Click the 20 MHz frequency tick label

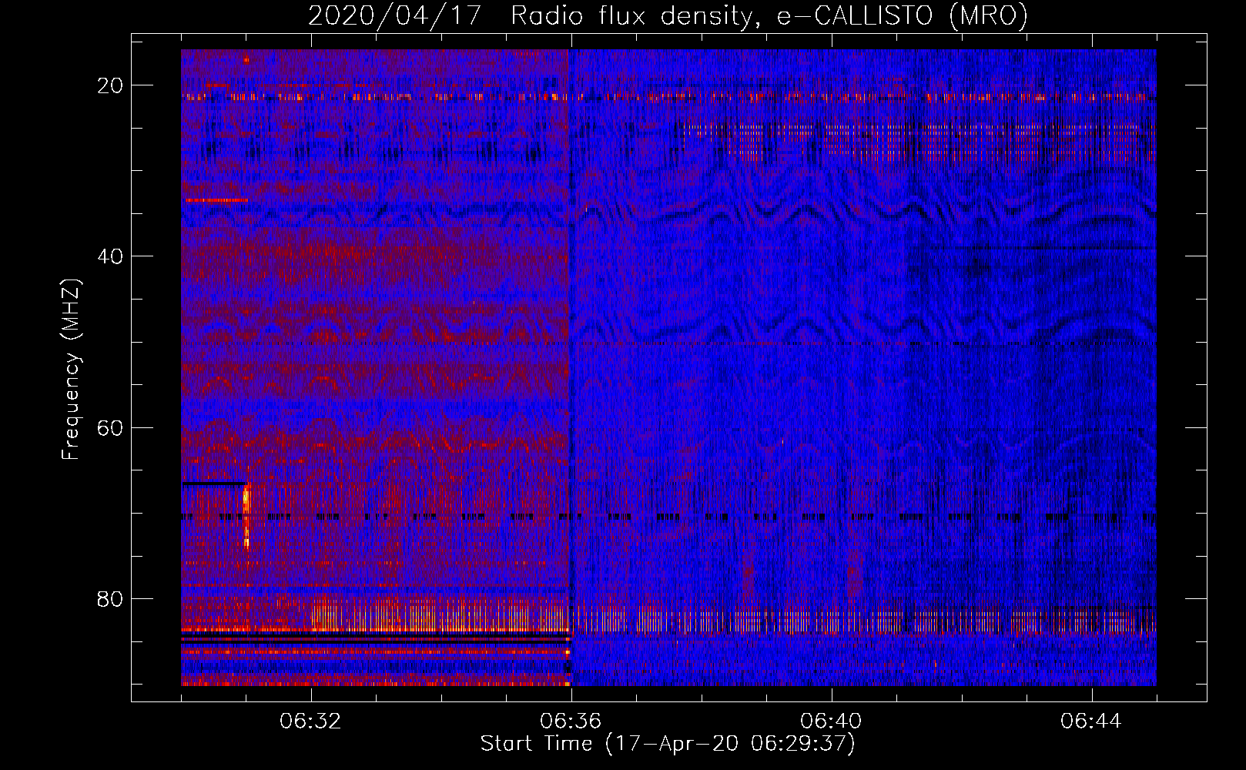111,85
